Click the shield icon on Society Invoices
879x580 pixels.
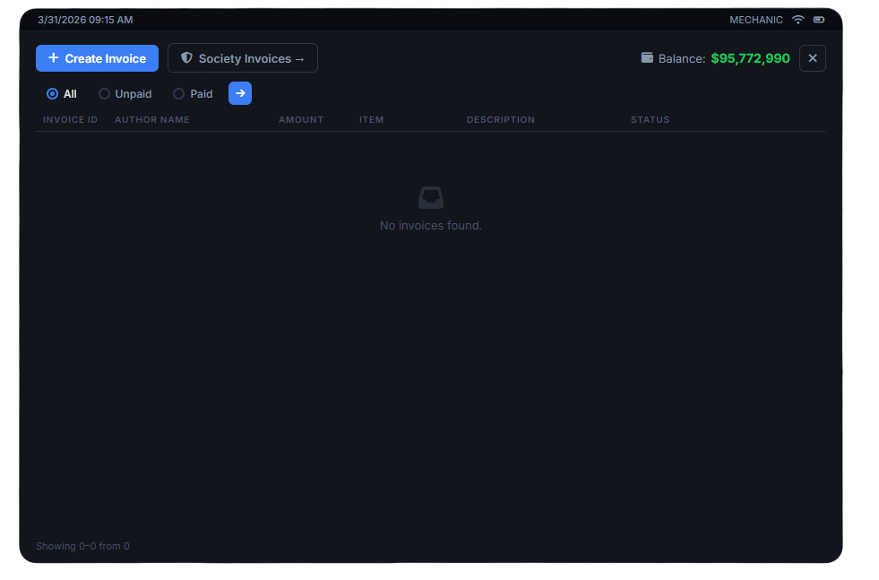186,57
